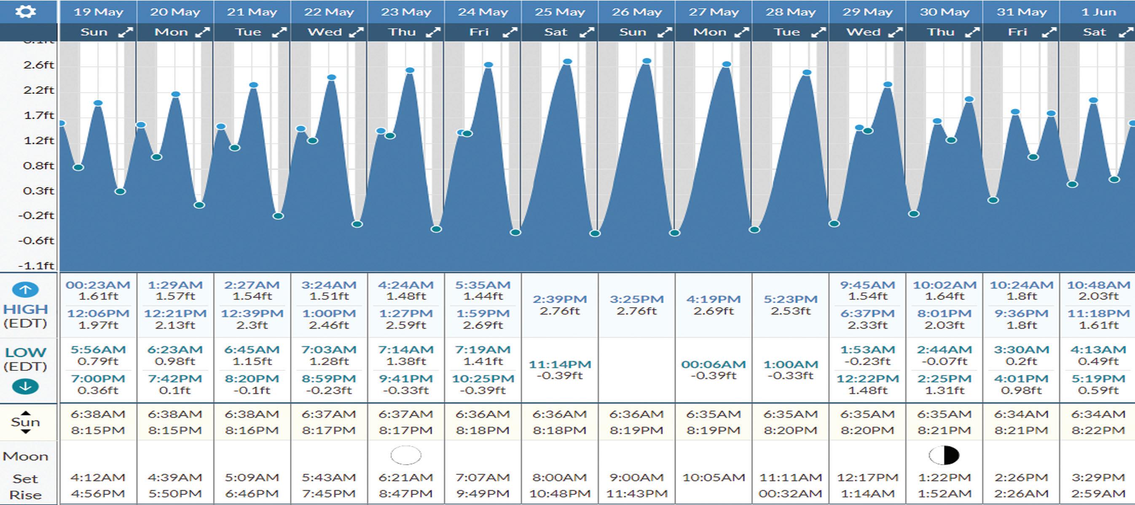Click the half moon icon on 30 May
Screen dimensions: 1135x505
coord(944,455)
